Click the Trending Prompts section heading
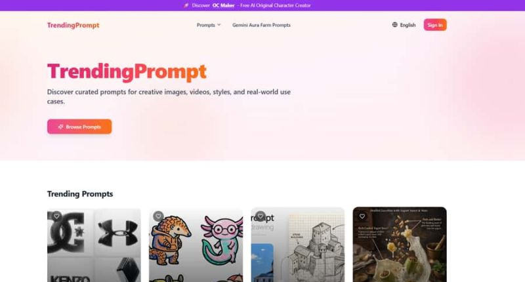 80,194
